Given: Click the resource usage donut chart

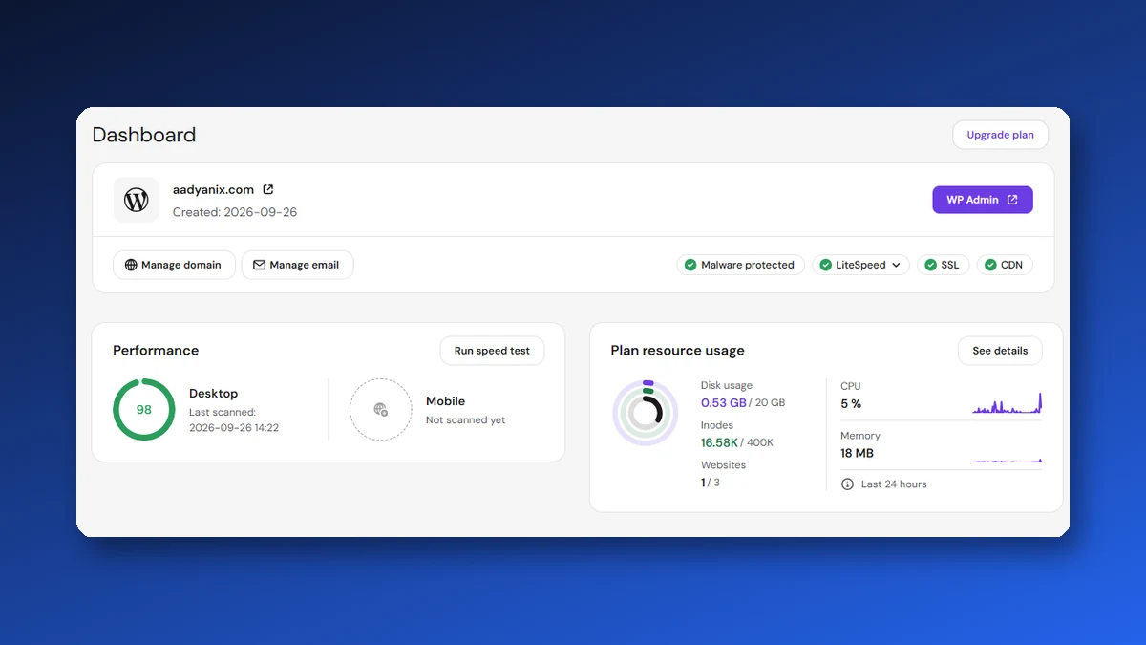Looking at the screenshot, I should pos(646,412).
